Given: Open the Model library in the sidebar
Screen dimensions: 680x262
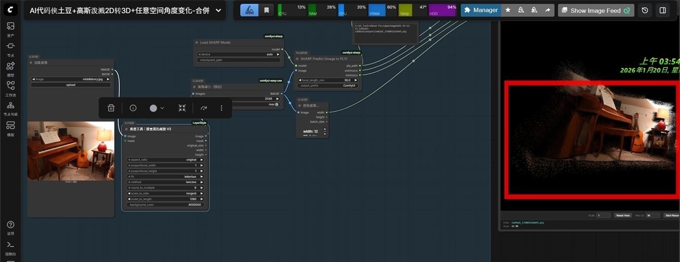Looking at the screenshot, I should pos(11,69).
